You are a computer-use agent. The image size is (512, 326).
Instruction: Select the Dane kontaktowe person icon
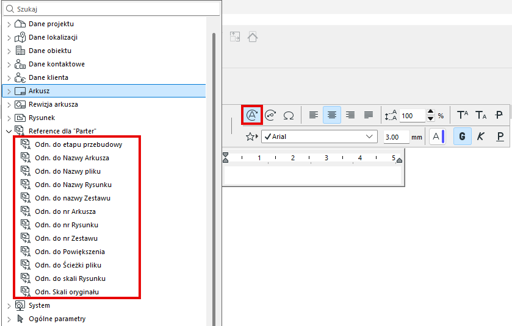coord(20,64)
